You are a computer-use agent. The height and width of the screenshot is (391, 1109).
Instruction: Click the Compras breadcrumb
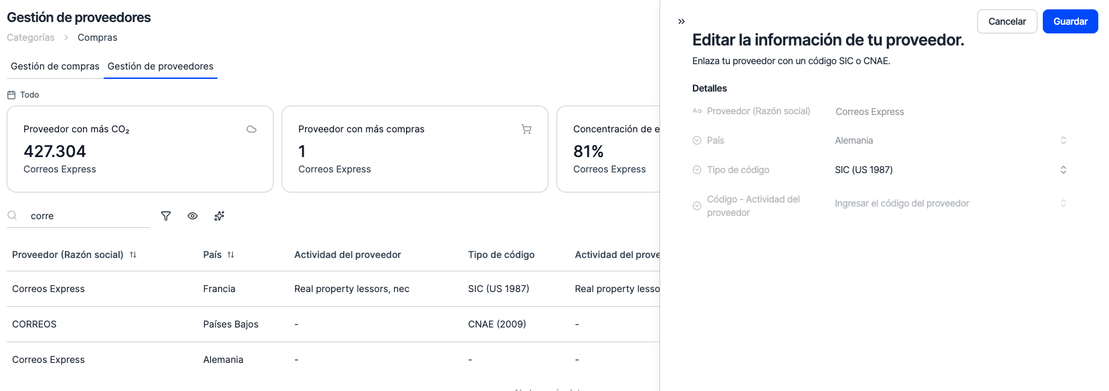click(98, 37)
